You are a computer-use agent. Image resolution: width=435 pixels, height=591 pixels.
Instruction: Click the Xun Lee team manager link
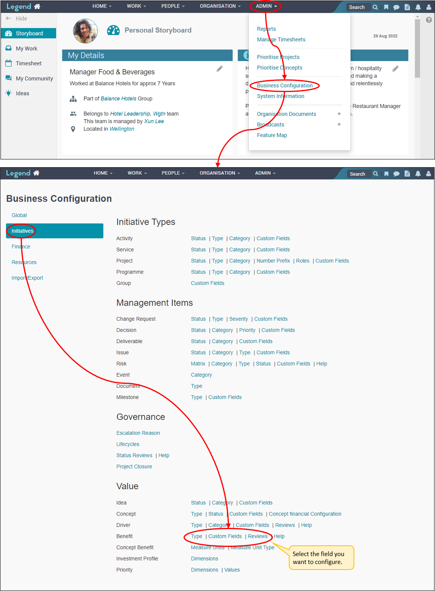[x=154, y=121]
